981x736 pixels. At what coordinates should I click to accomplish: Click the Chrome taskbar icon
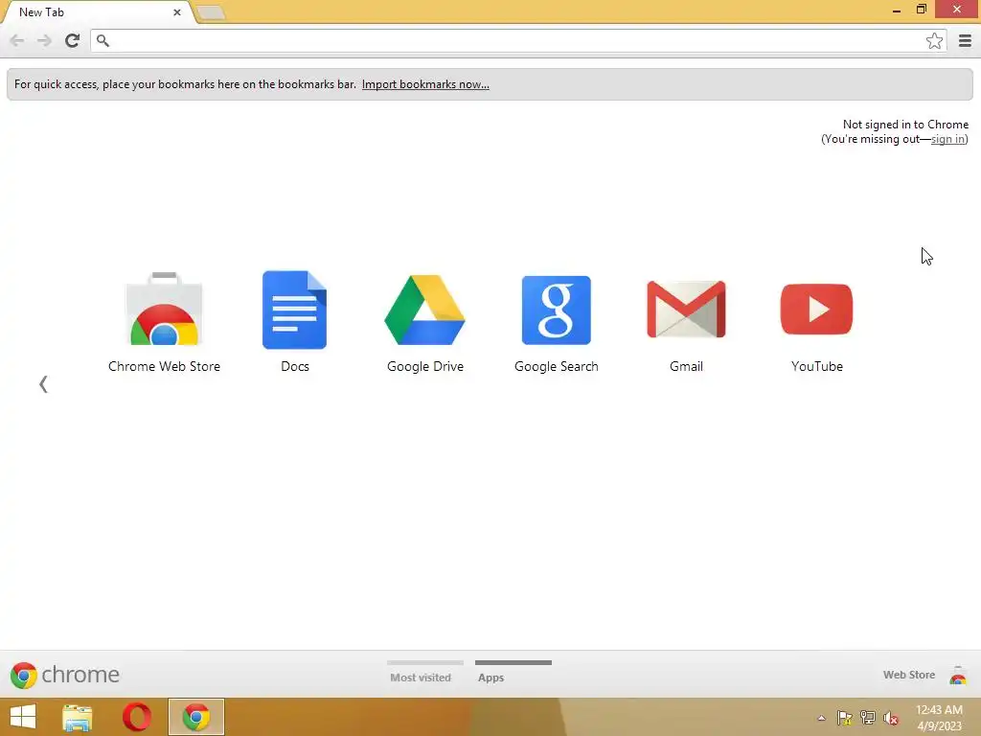click(195, 717)
